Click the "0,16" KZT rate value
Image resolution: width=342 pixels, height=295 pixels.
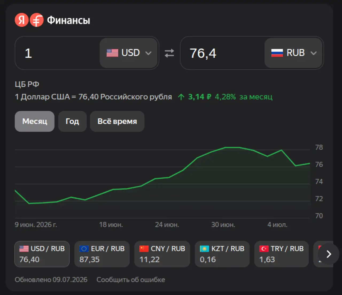[208, 259]
